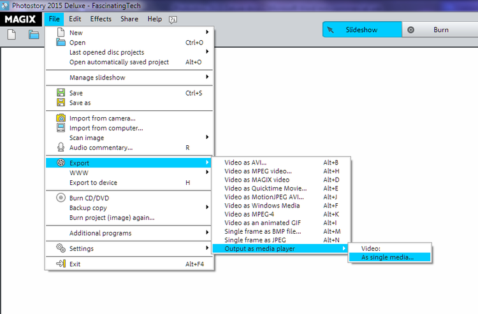Viewport: 478px width, 314px height.
Task: Choose Single frame as BMP file
Action: [282, 231]
